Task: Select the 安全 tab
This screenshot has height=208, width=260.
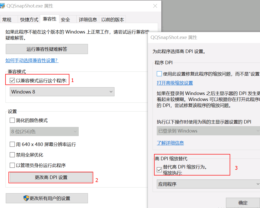Action: click(x=65, y=19)
